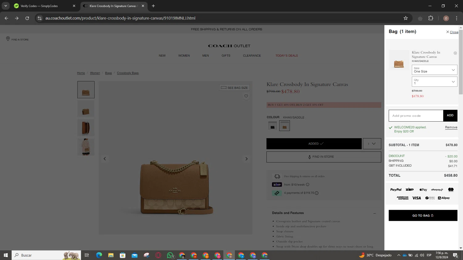This screenshot has height=260, width=463.
Task: Open the TODAY'S DEALS menu
Action: tap(287, 56)
